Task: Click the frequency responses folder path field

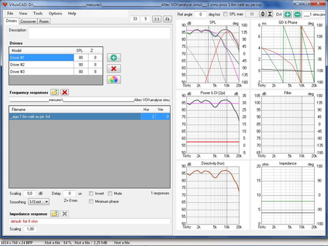Action: pyautogui.click(x=89, y=100)
